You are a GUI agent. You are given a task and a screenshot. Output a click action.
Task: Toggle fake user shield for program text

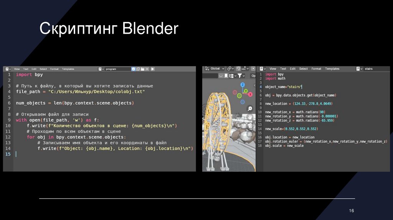click(133, 69)
